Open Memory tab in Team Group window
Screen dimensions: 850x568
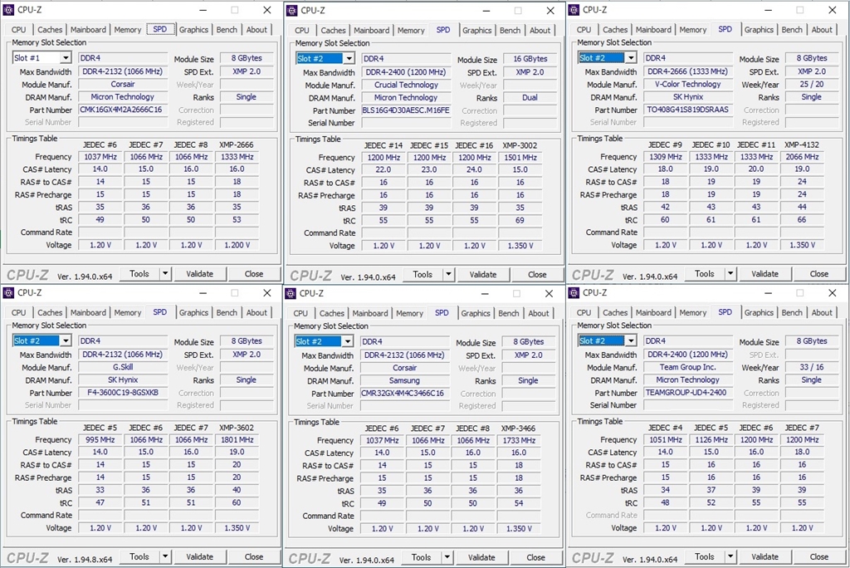(693, 312)
